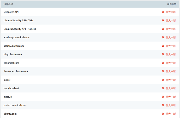The width and height of the screenshot is (180, 118).
Task: Click the outage icon for academy.canonical.com
Action: click(163, 38)
